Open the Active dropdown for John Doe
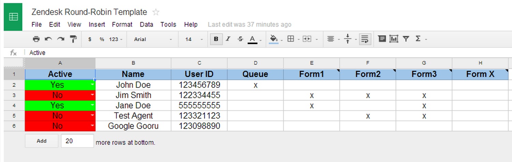 pyautogui.click(x=92, y=85)
